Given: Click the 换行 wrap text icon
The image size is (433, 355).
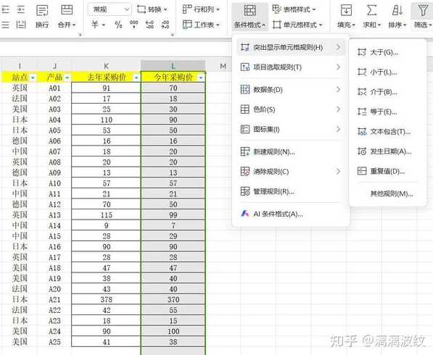Looking at the screenshot, I should point(42,11).
